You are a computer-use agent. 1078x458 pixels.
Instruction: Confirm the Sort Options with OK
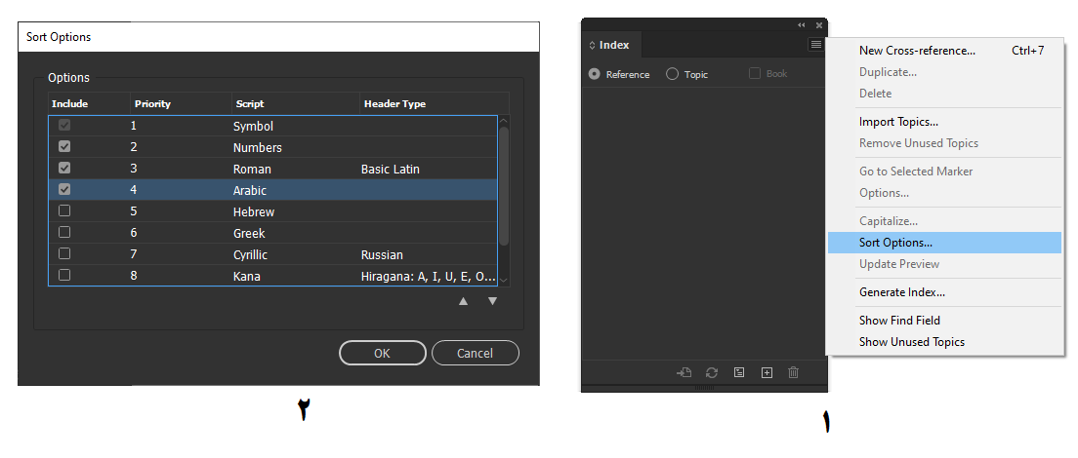pyautogui.click(x=382, y=353)
